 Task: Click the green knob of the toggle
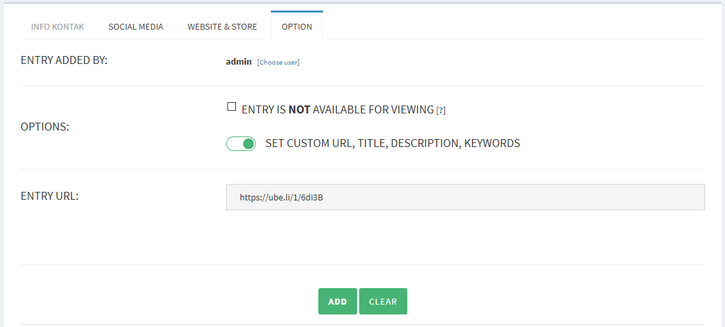coord(248,144)
